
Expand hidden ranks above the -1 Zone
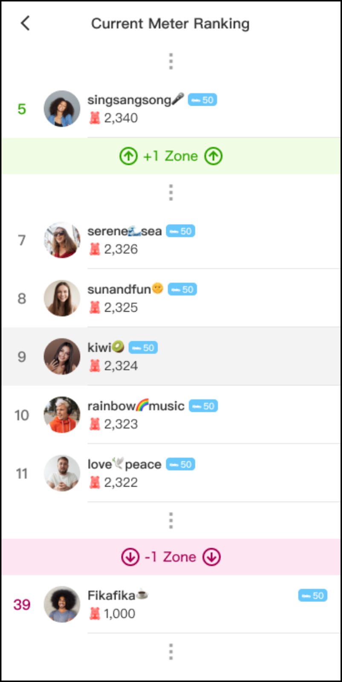click(171, 520)
